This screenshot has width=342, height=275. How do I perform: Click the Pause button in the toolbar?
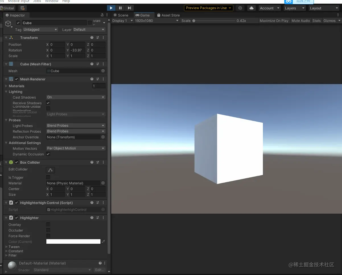[x=120, y=8]
